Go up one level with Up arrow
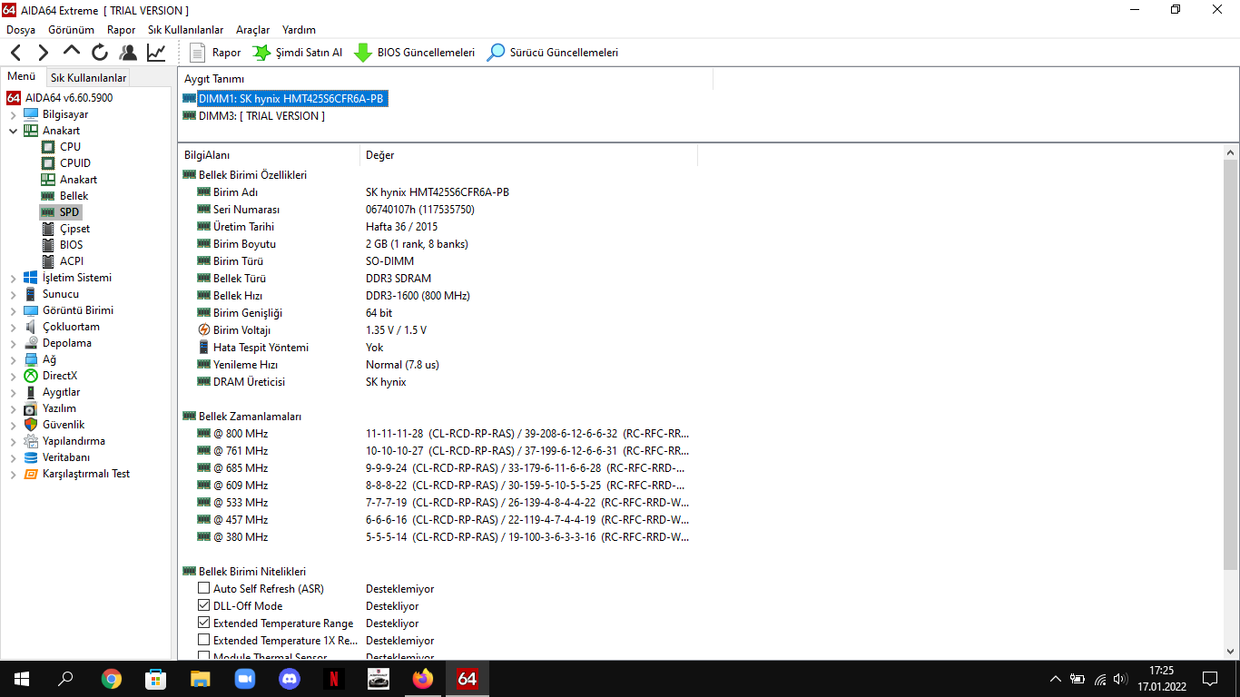Viewport: 1240px width, 697px height. [72, 52]
